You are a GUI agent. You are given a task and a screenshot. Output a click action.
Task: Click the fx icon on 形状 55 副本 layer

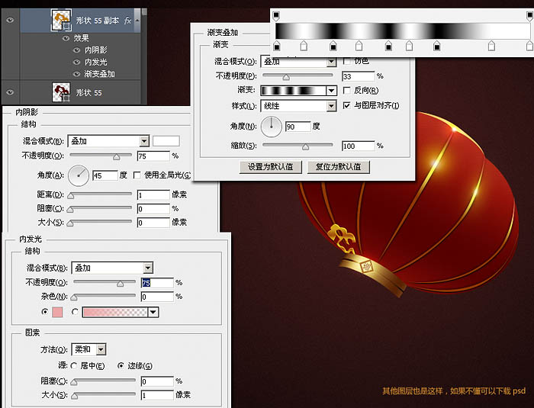click(x=127, y=21)
